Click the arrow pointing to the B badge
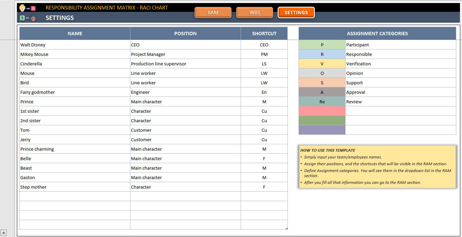Screen dimensions: 462x237 [28, 18]
